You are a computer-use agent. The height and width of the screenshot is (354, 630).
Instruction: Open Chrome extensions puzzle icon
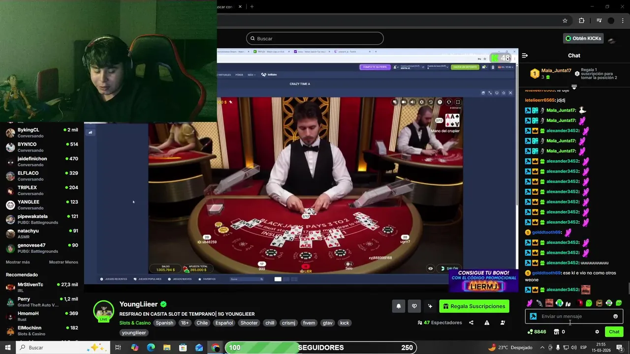[581, 21]
